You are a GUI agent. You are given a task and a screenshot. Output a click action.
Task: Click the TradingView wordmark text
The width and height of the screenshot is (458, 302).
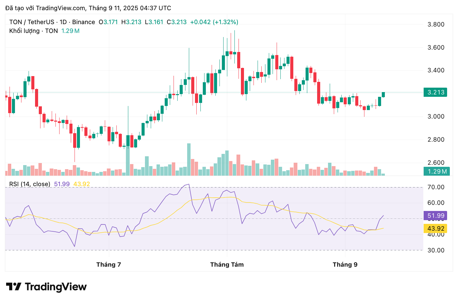pyautogui.click(x=56, y=287)
